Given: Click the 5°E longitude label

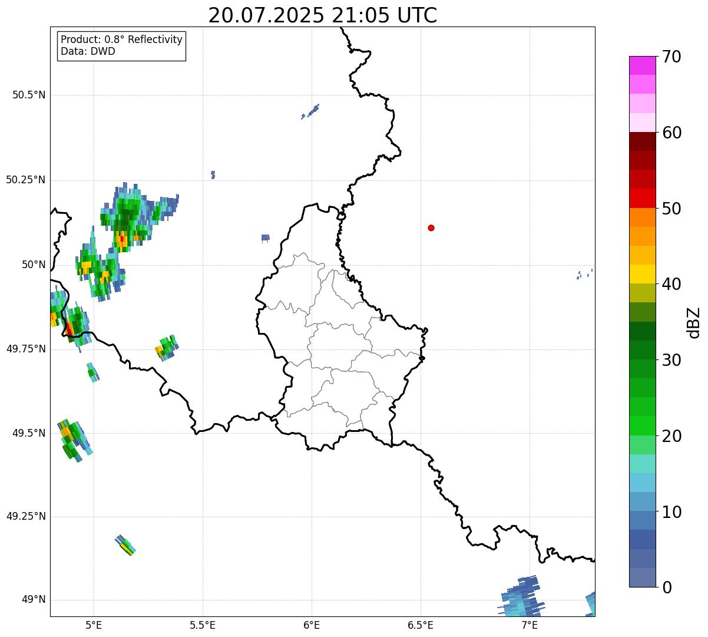Looking at the screenshot, I should pyautogui.click(x=94, y=625).
